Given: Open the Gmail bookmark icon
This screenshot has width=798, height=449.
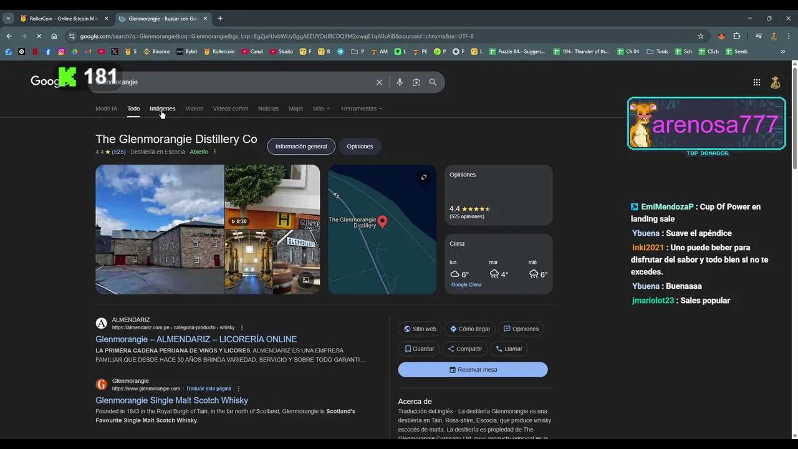Looking at the screenshot, I should click(88, 52).
